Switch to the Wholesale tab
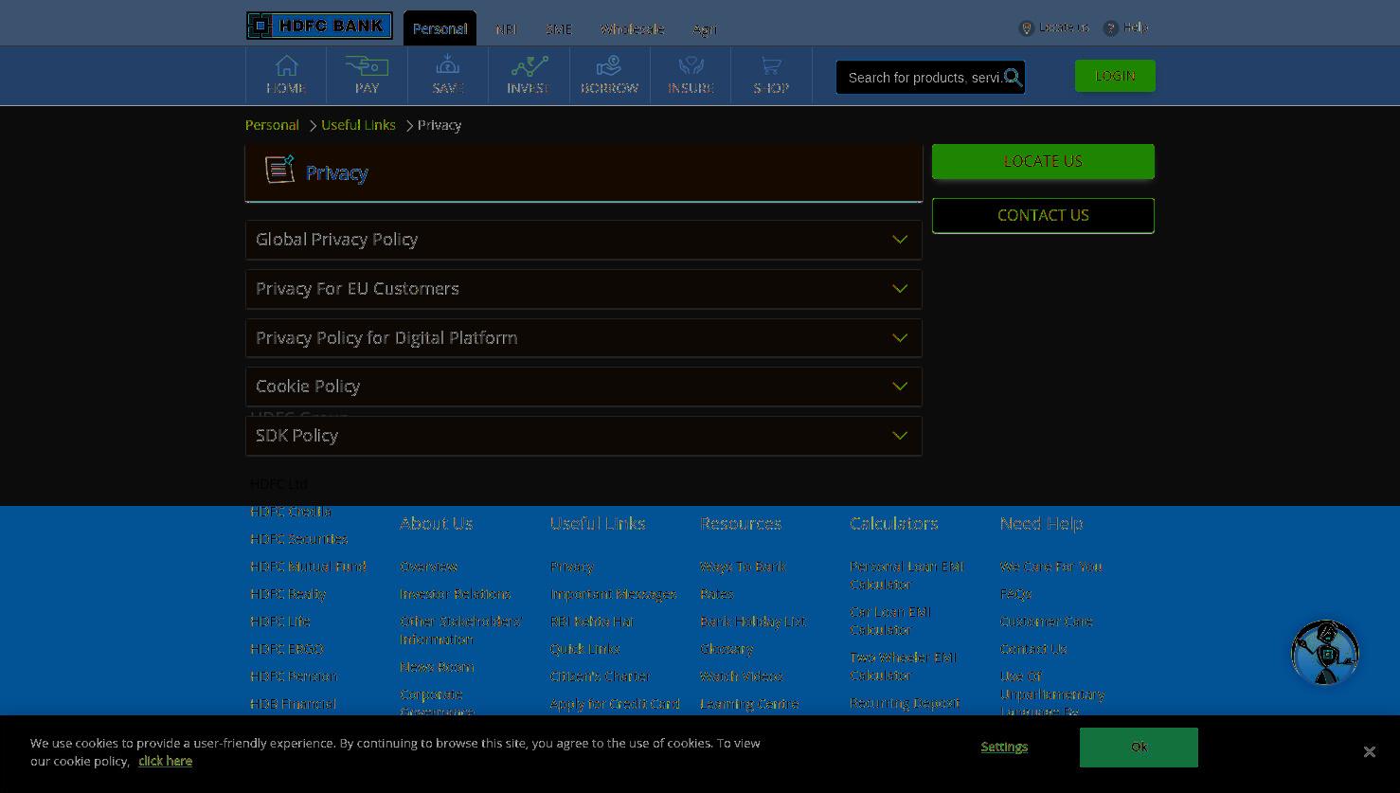Viewport: 1400px width, 793px height. 632,29
